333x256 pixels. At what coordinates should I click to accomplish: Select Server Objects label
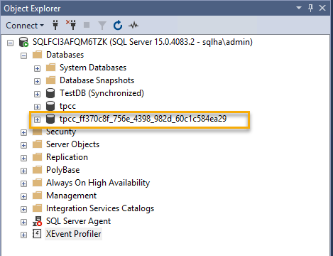72,144
